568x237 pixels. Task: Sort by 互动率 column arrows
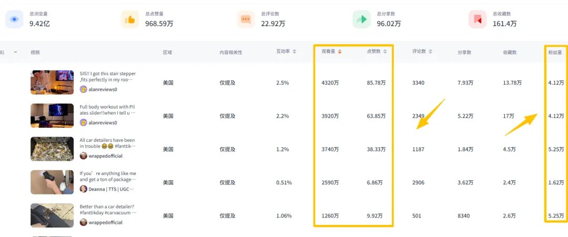(x=295, y=51)
